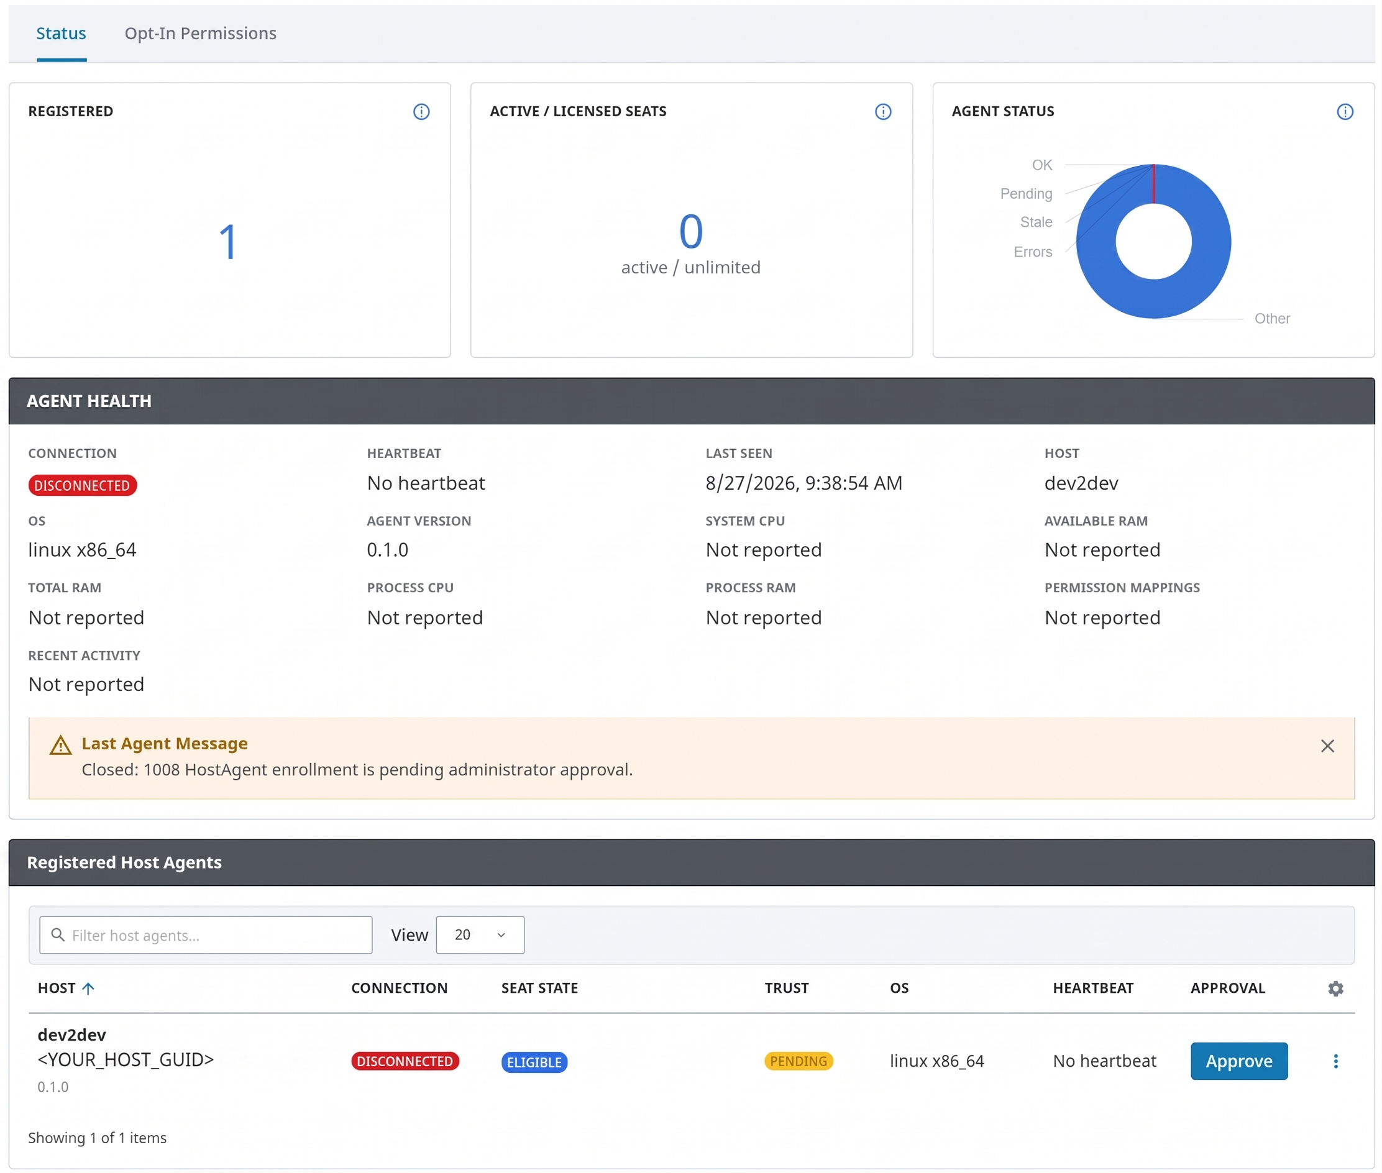
Task: Click the Connection column header
Action: point(399,987)
